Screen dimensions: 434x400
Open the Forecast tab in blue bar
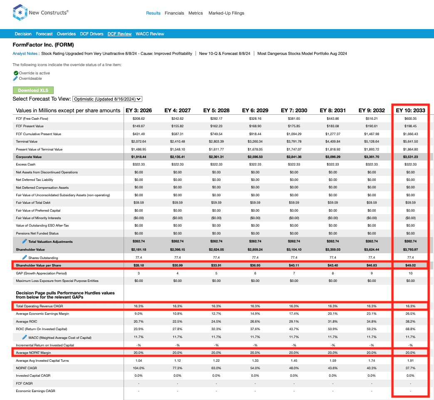point(44,34)
